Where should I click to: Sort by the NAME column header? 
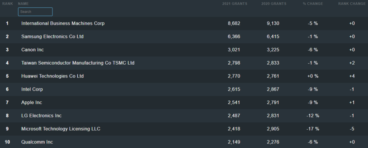tap(23, 4)
